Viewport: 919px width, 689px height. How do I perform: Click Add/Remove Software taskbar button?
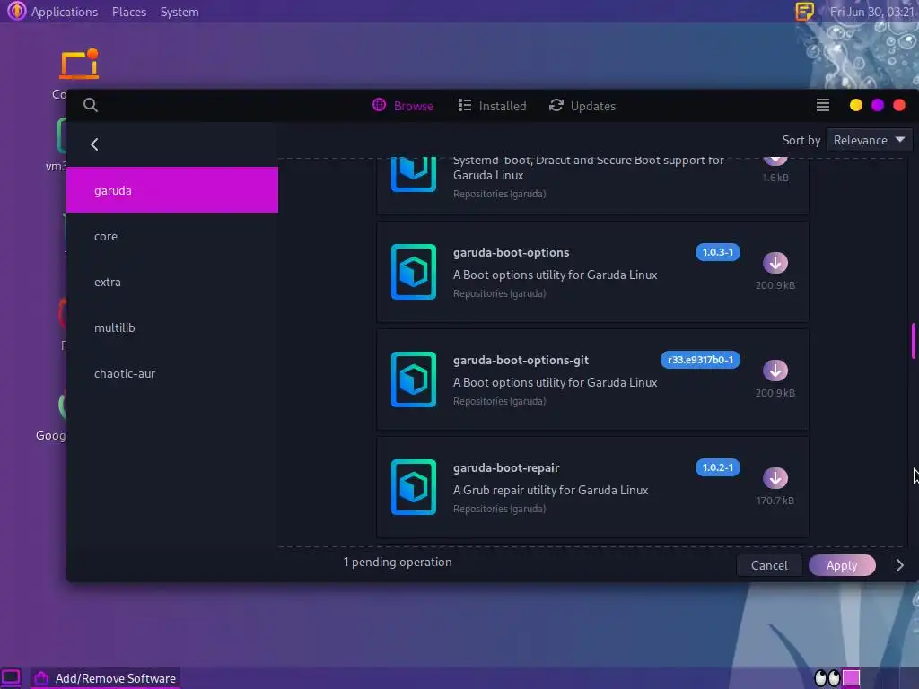[106, 678]
